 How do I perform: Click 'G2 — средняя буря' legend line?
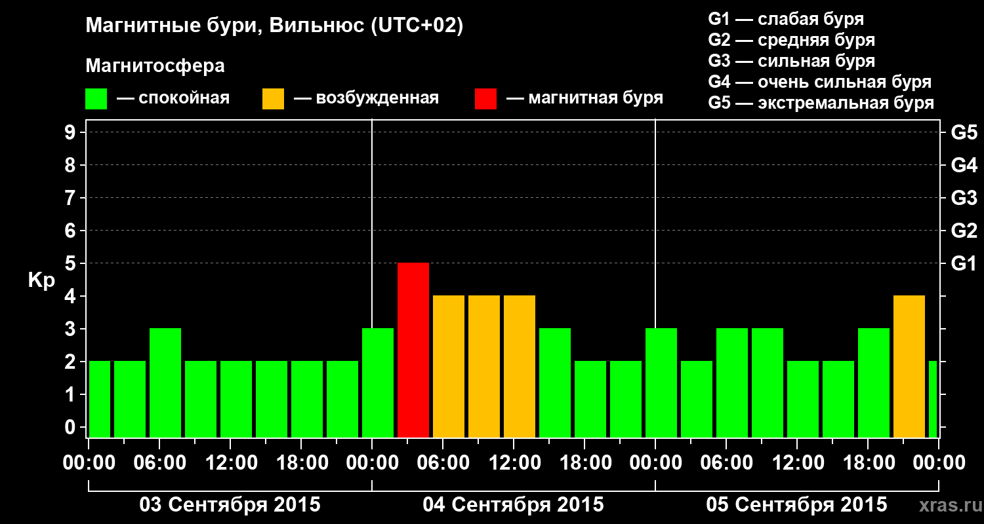pos(791,40)
